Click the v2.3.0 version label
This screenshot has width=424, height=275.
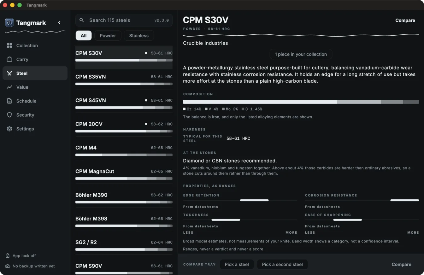click(x=162, y=20)
